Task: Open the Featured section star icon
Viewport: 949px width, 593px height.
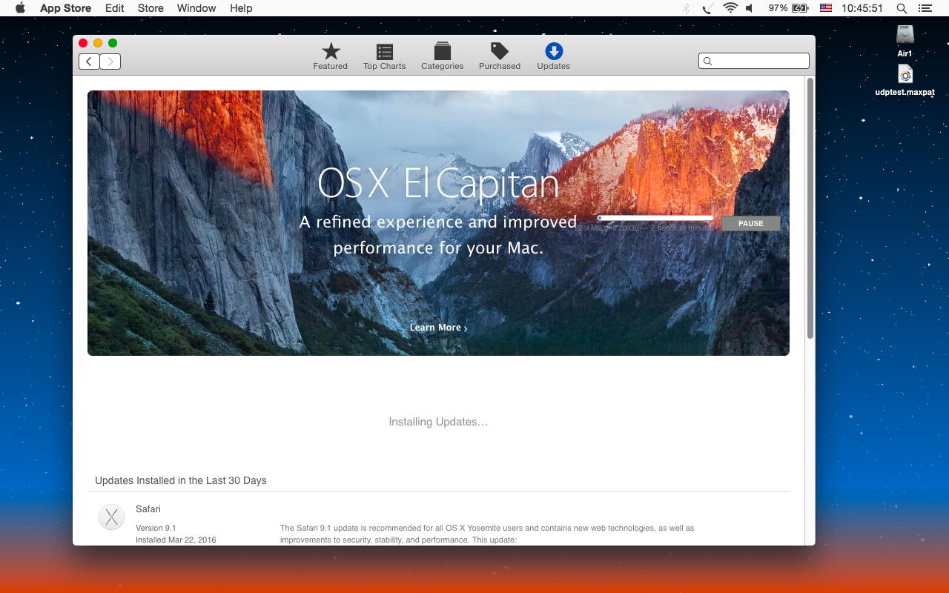Action: [331, 51]
